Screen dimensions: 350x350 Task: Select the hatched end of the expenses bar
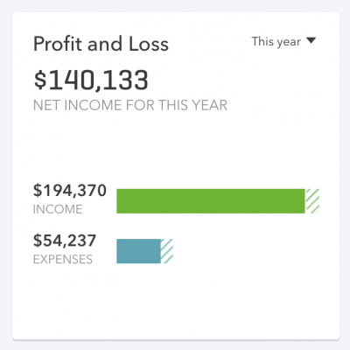click(167, 251)
